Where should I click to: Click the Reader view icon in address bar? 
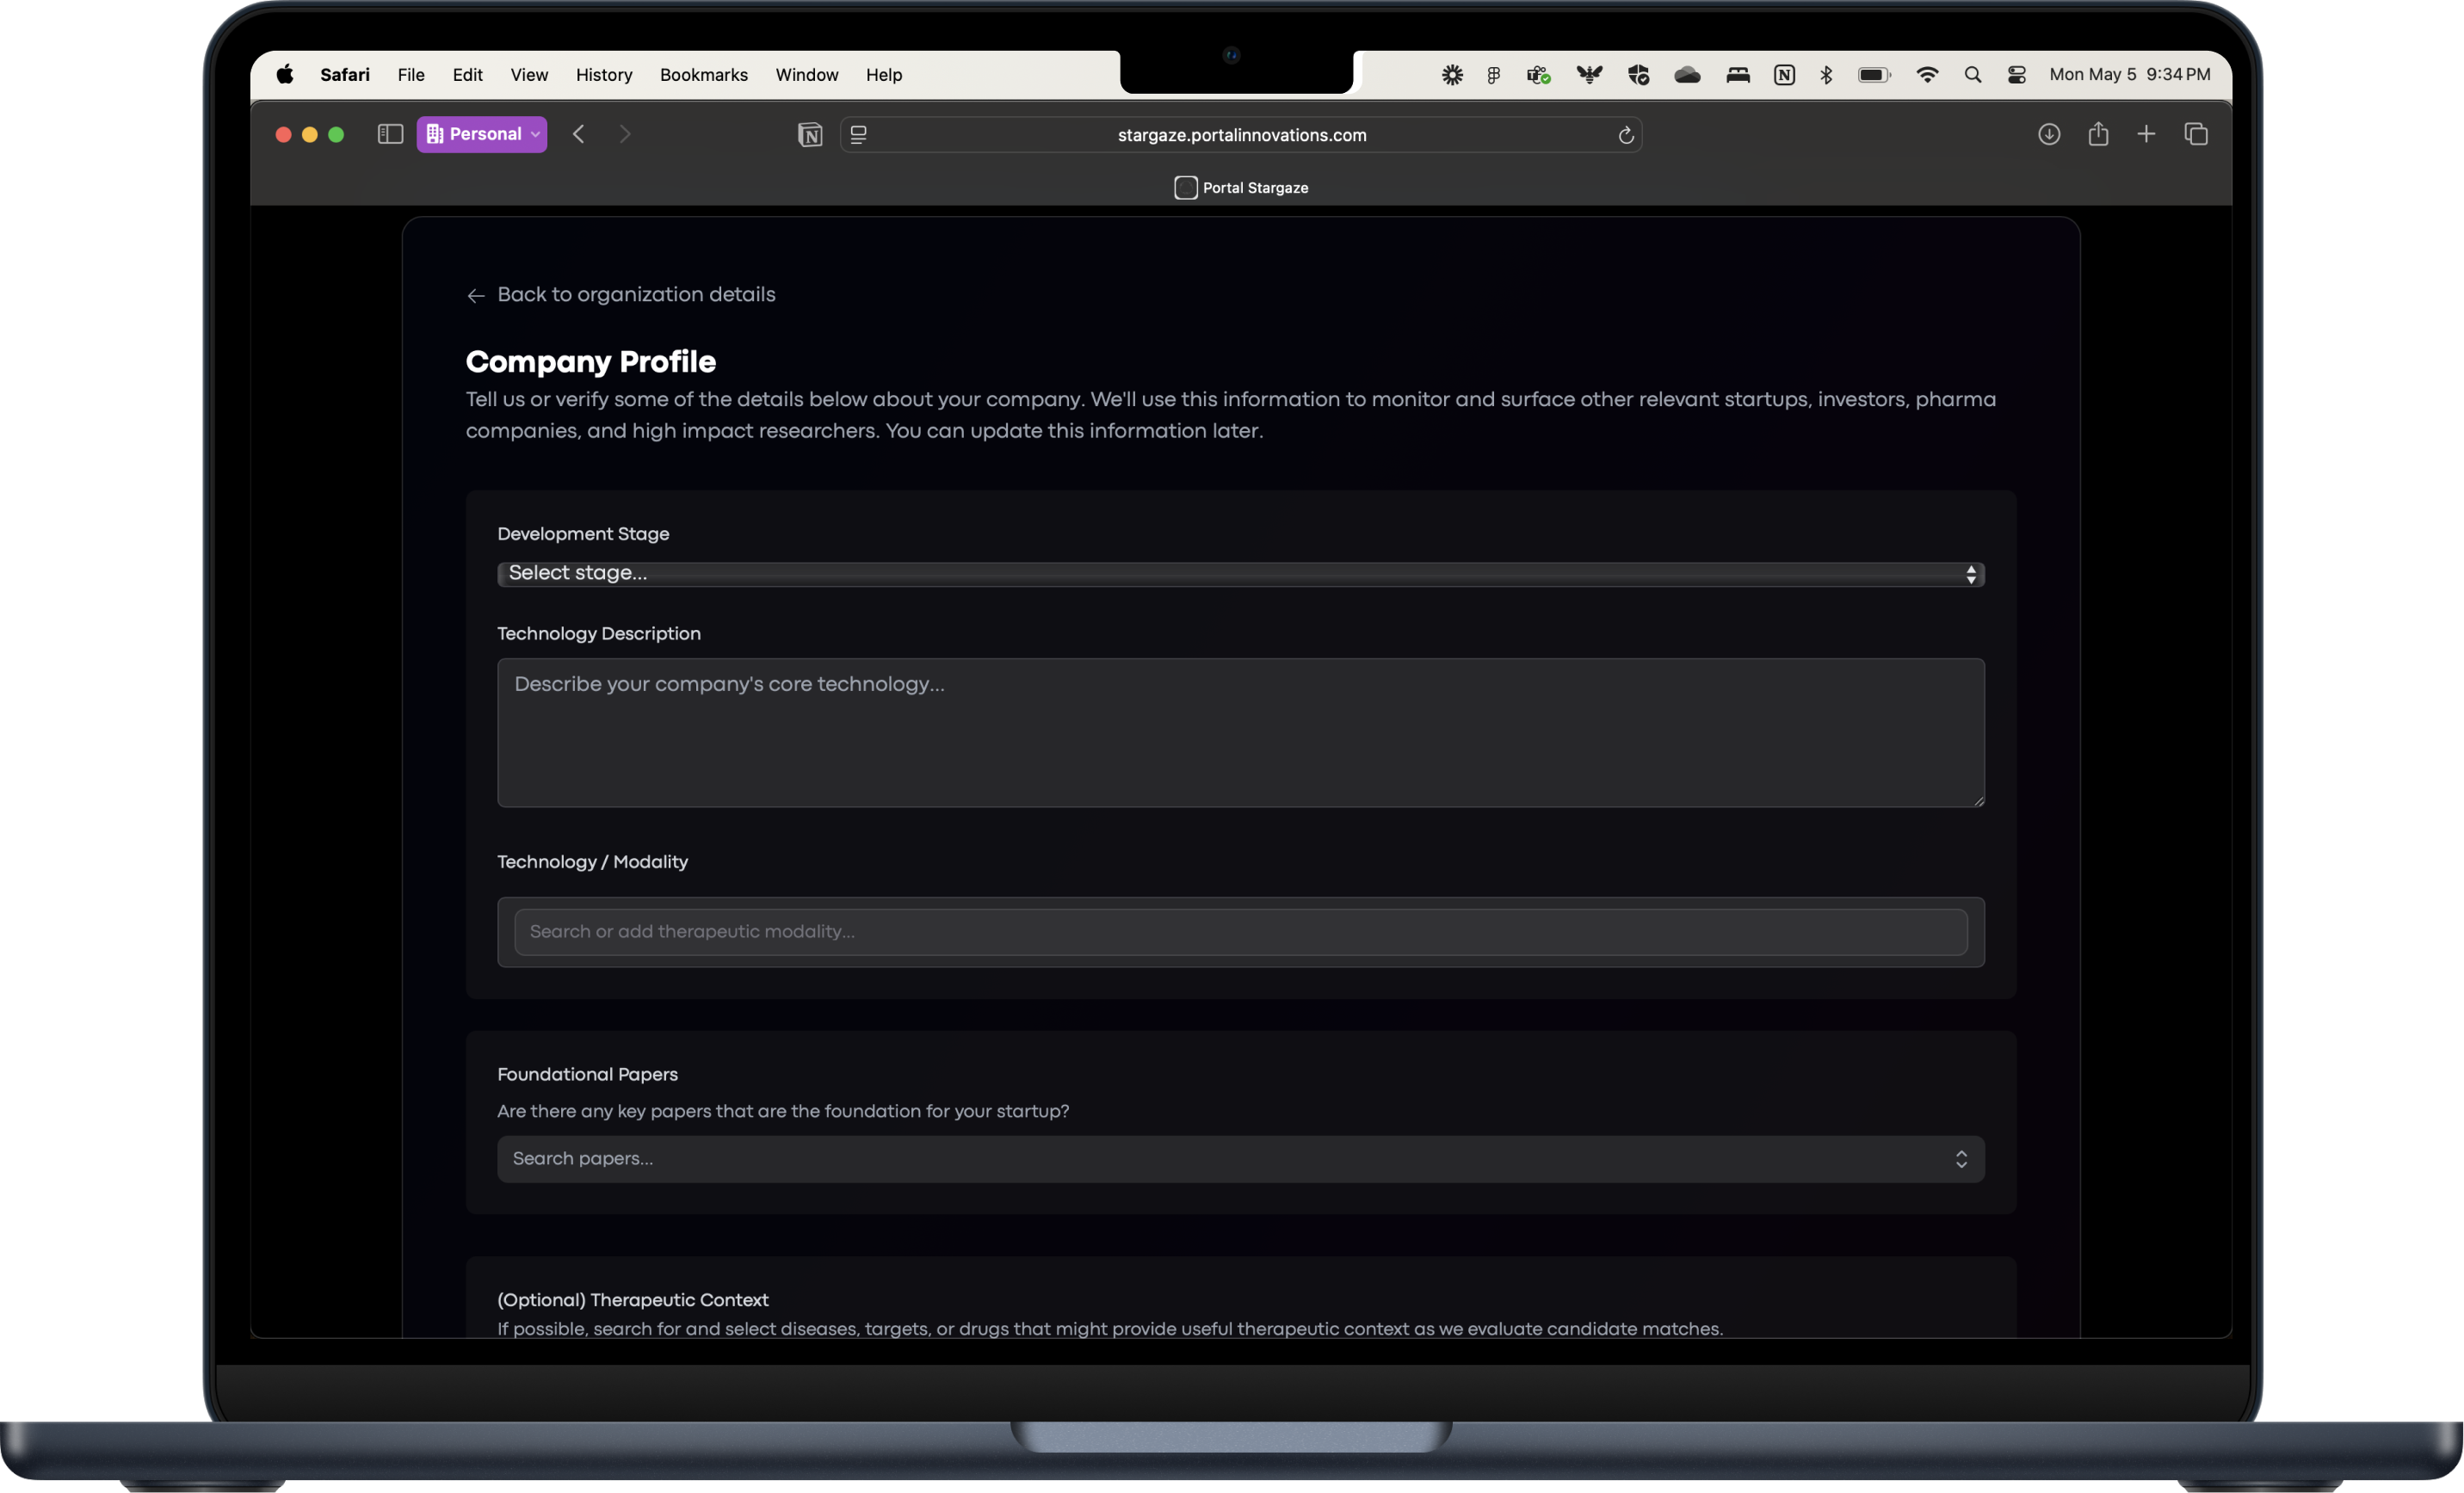[858, 135]
